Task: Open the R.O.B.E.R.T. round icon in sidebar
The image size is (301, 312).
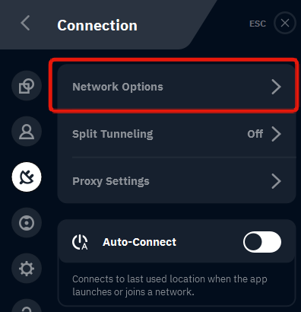Action: click(x=27, y=223)
